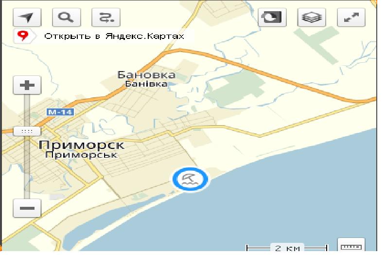Click the red Yandex pin logo
Image resolution: width=386 pixels, height=255 pixels.
point(23,36)
